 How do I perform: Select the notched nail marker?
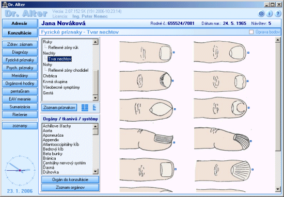point(247,81)
